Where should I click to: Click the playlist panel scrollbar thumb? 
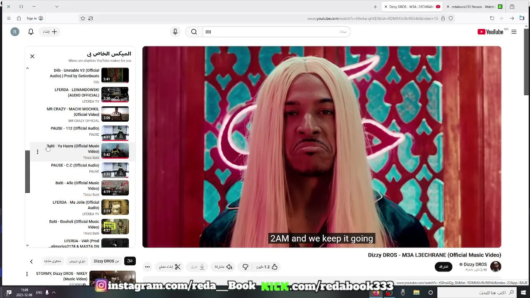[x=27, y=171]
